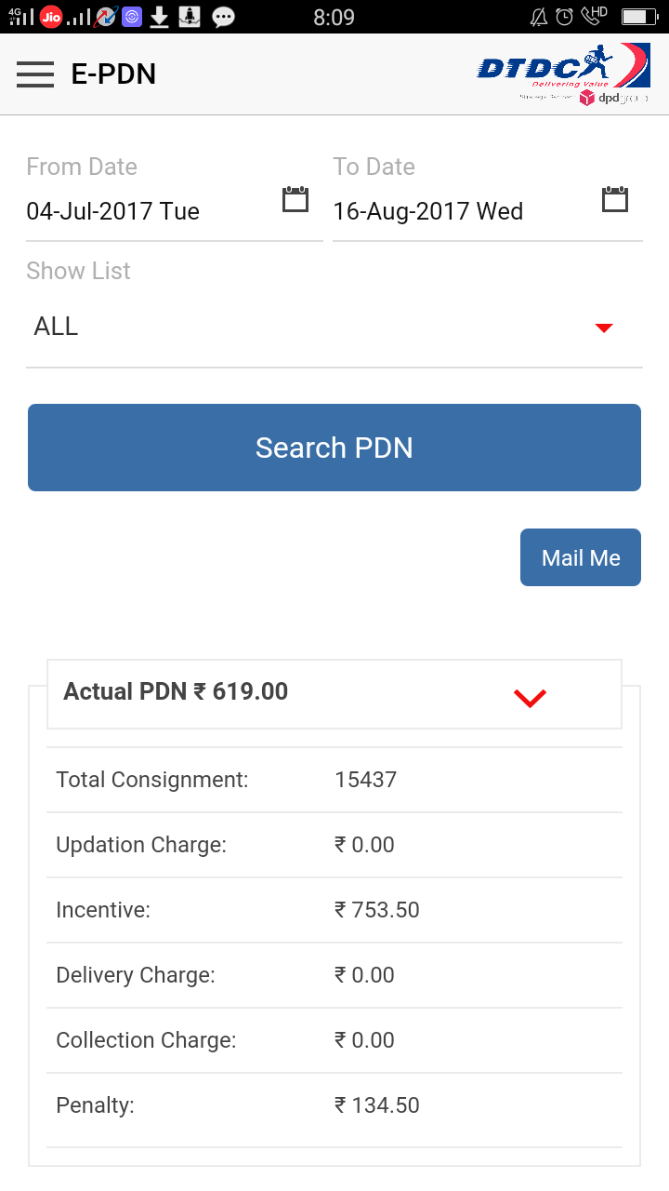Open the From Date calendar icon
Image resolution: width=669 pixels, height=1191 pixels.
click(295, 199)
